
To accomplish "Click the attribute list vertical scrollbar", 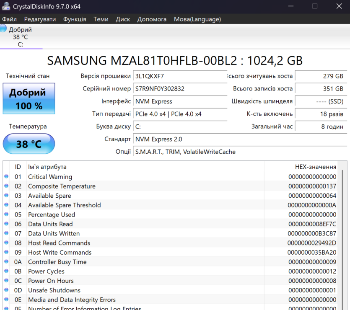I will point(342,240).
